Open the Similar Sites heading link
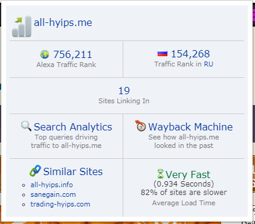 [x=73, y=171]
